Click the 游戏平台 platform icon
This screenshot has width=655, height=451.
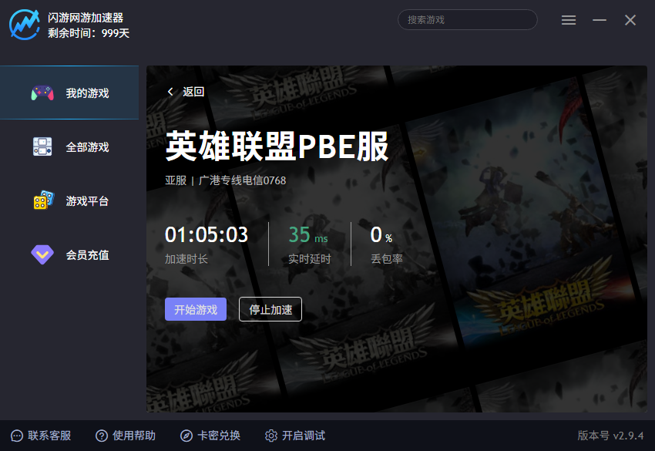[43, 200]
